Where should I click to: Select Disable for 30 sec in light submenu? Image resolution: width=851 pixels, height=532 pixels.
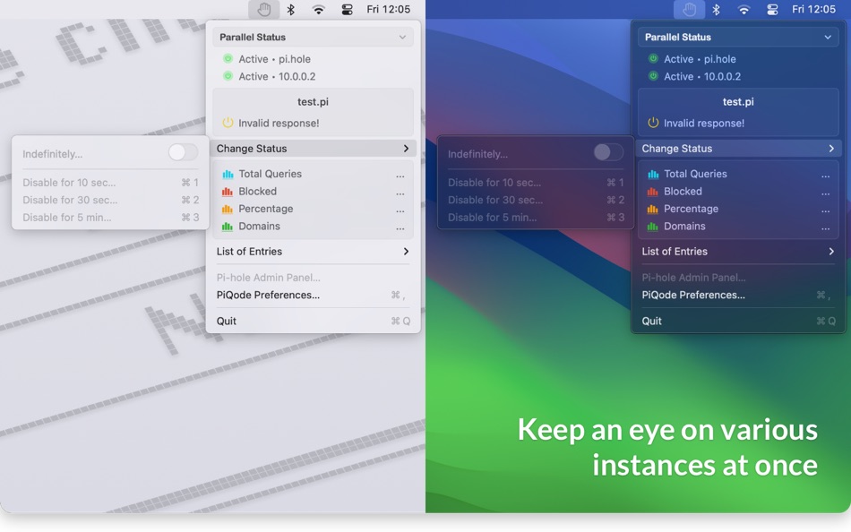tap(110, 200)
